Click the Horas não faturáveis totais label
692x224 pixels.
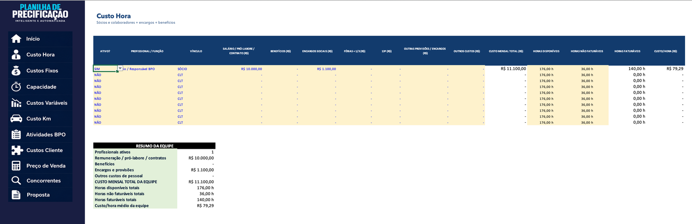(119, 194)
